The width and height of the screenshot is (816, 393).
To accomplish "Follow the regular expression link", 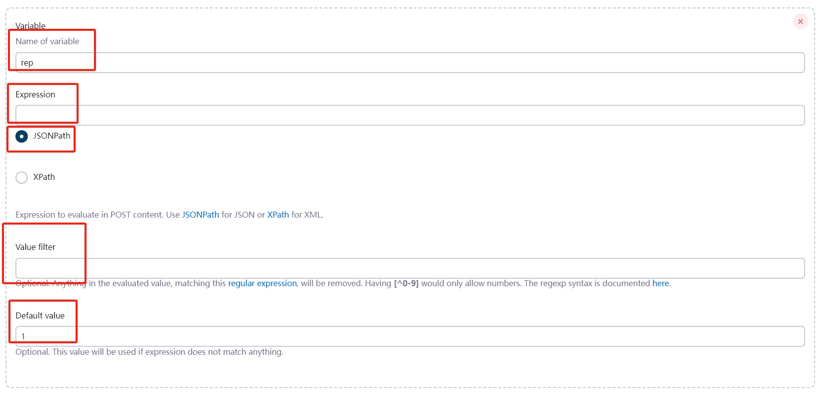I will [263, 283].
